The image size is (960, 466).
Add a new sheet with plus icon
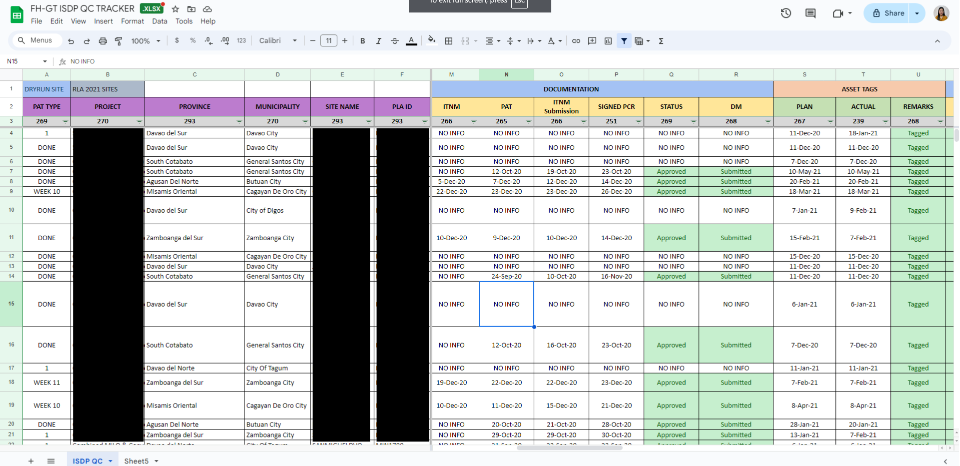point(31,461)
